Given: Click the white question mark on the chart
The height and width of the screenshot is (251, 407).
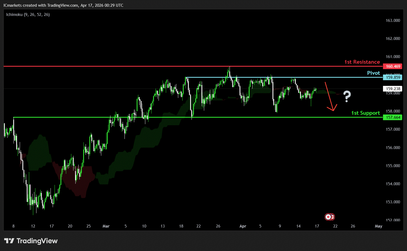Looking at the screenshot, I should point(347,96).
